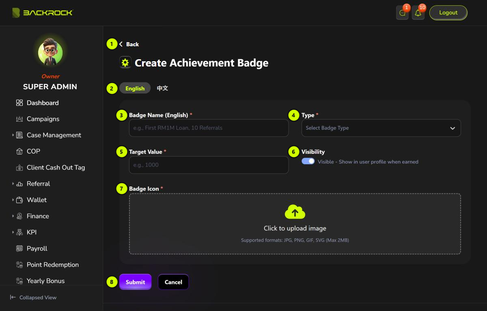Click the Dashboard grid icon
487x311 pixels.
pos(19,103)
